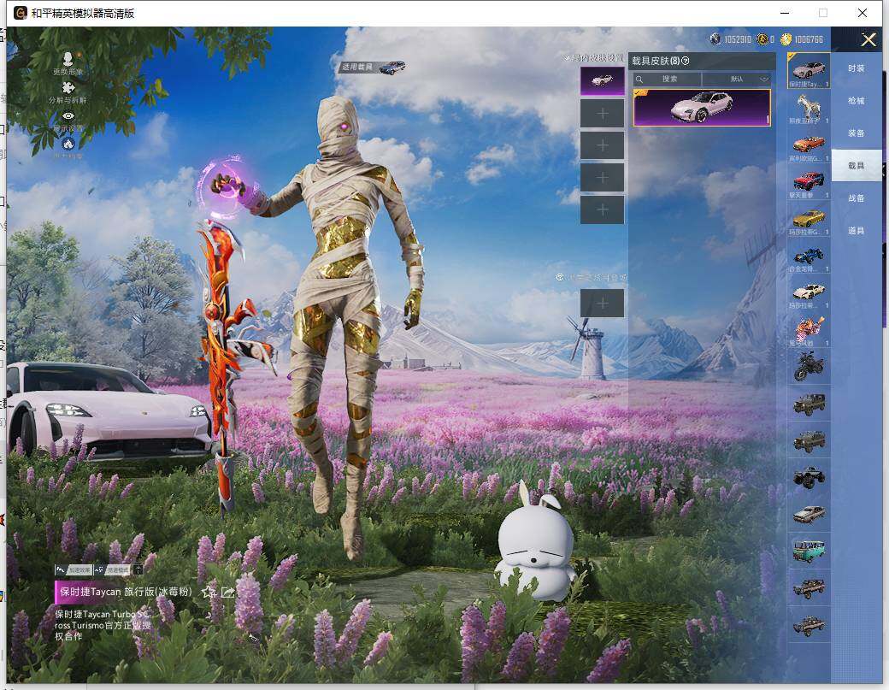Screen dimensions: 889x690
Task: Open 分解与拆解 puzzle piece icon
Action: [68, 87]
